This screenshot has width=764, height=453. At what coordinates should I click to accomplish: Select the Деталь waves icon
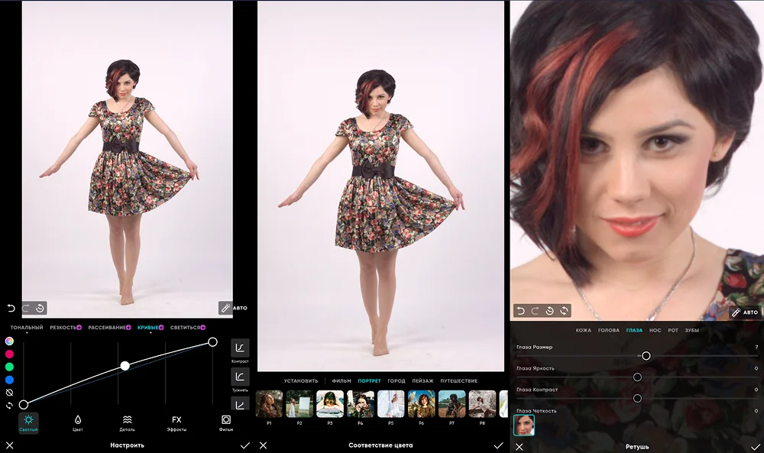pos(127,421)
